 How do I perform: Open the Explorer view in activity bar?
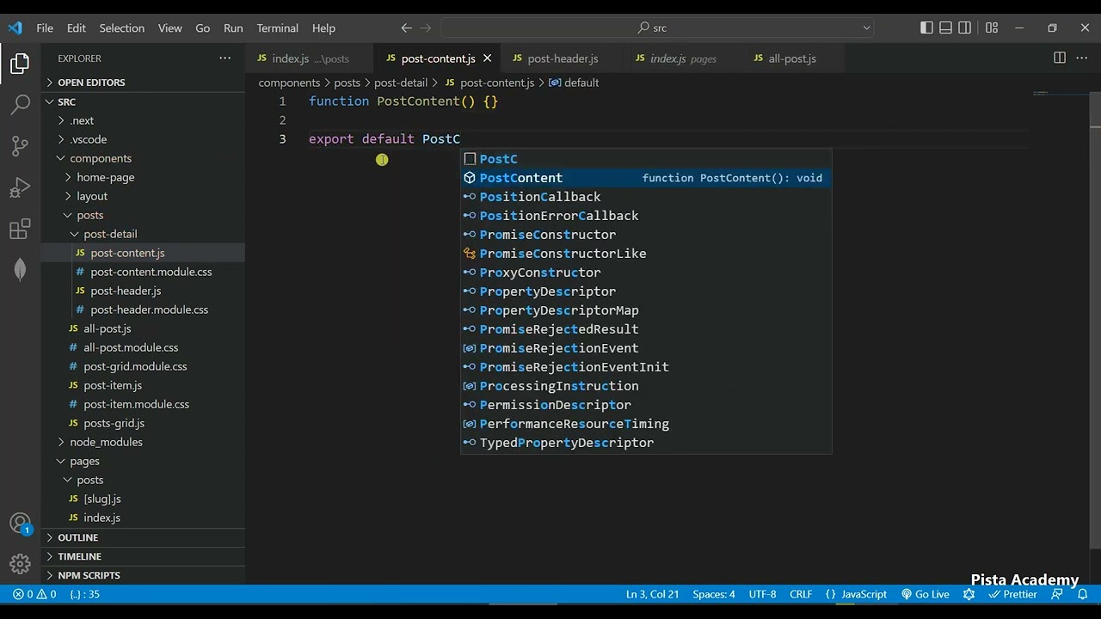(x=20, y=64)
